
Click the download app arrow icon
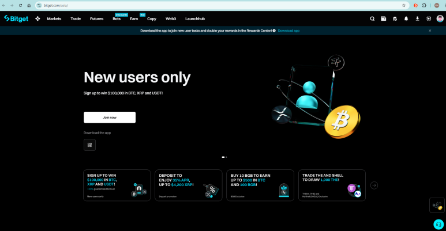coord(417,19)
